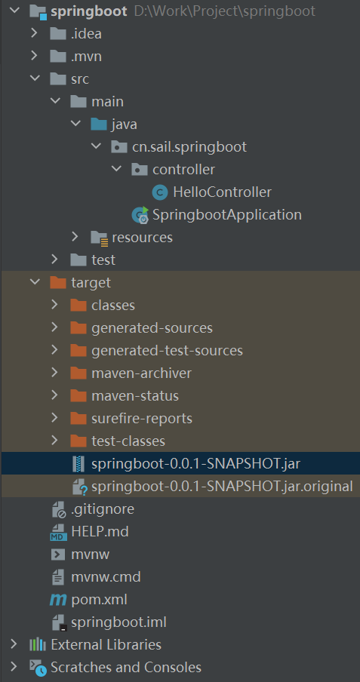Collapse the src folder arrow
The width and height of the screenshot is (360, 682).
pyautogui.click(x=35, y=78)
